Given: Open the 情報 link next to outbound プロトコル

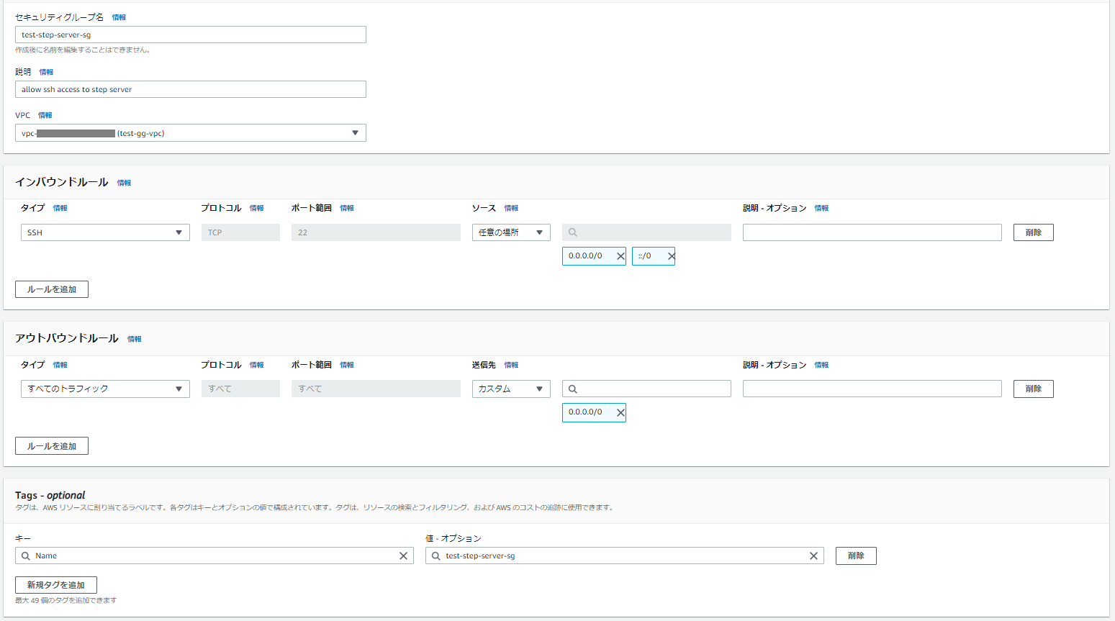Looking at the screenshot, I should pos(256,365).
